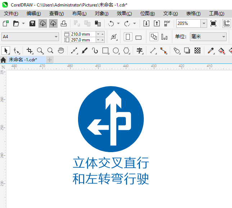Expand the Redo history dropdown arrow

[135, 23]
